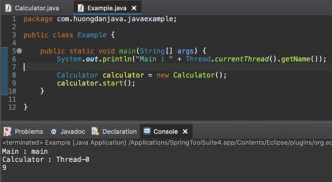Open the Declaration view tab
Viewport: 332px width, 182px height.
pos(114,131)
